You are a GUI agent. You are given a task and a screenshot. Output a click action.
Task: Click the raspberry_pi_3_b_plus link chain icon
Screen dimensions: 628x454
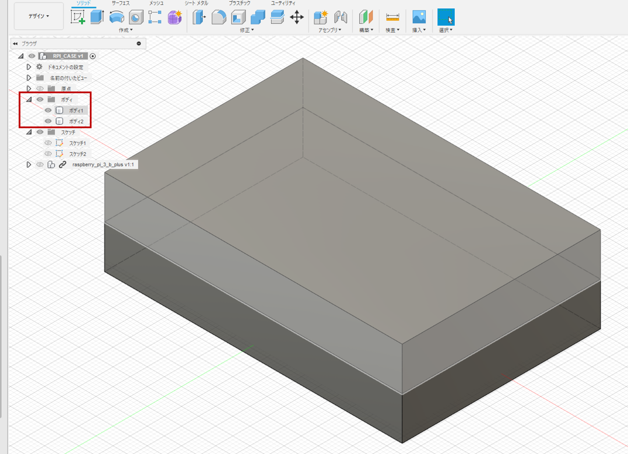62,164
